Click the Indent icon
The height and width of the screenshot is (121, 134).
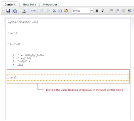click(x=130, y=11)
